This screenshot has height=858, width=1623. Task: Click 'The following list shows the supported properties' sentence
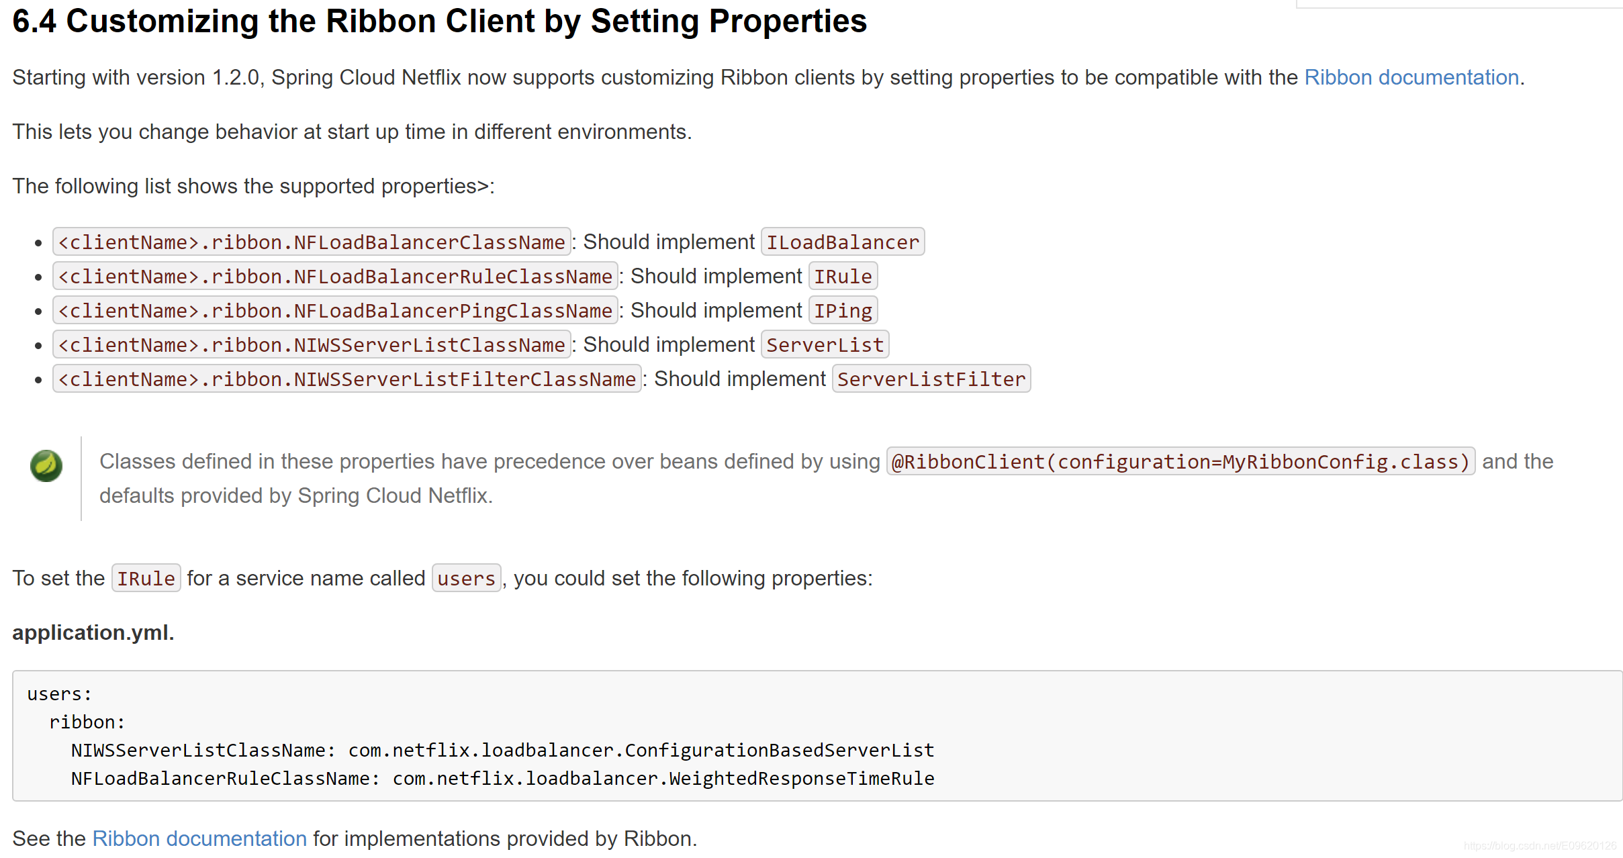coord(253,187)
